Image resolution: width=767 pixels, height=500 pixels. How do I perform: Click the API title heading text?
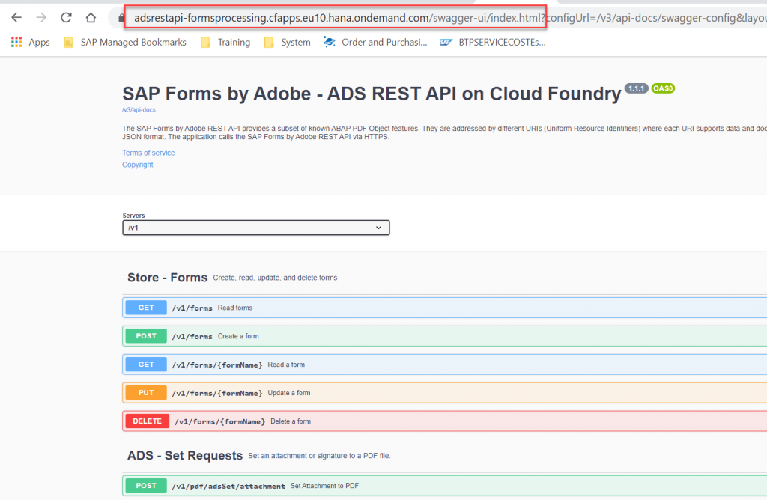point(372,94)
